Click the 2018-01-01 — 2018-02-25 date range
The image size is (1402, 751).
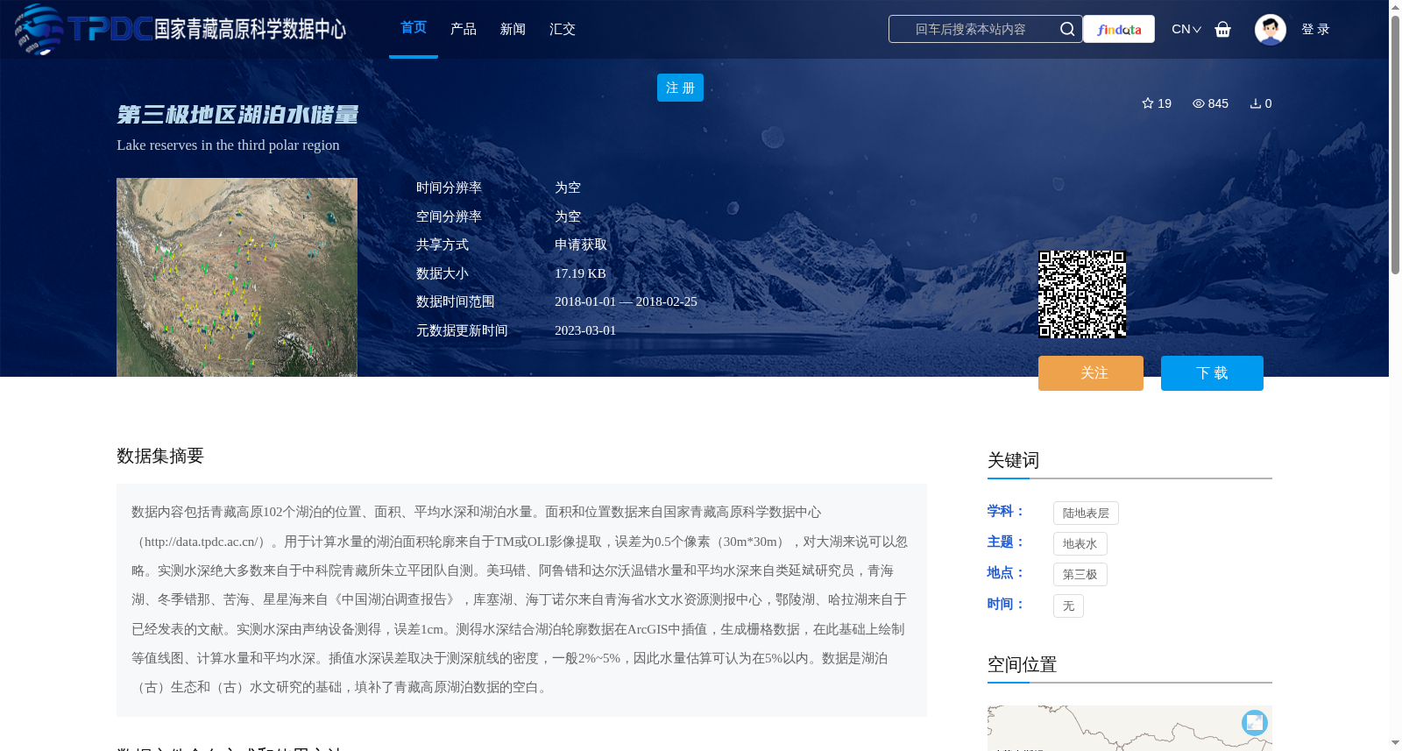click(x=626, y=301)
